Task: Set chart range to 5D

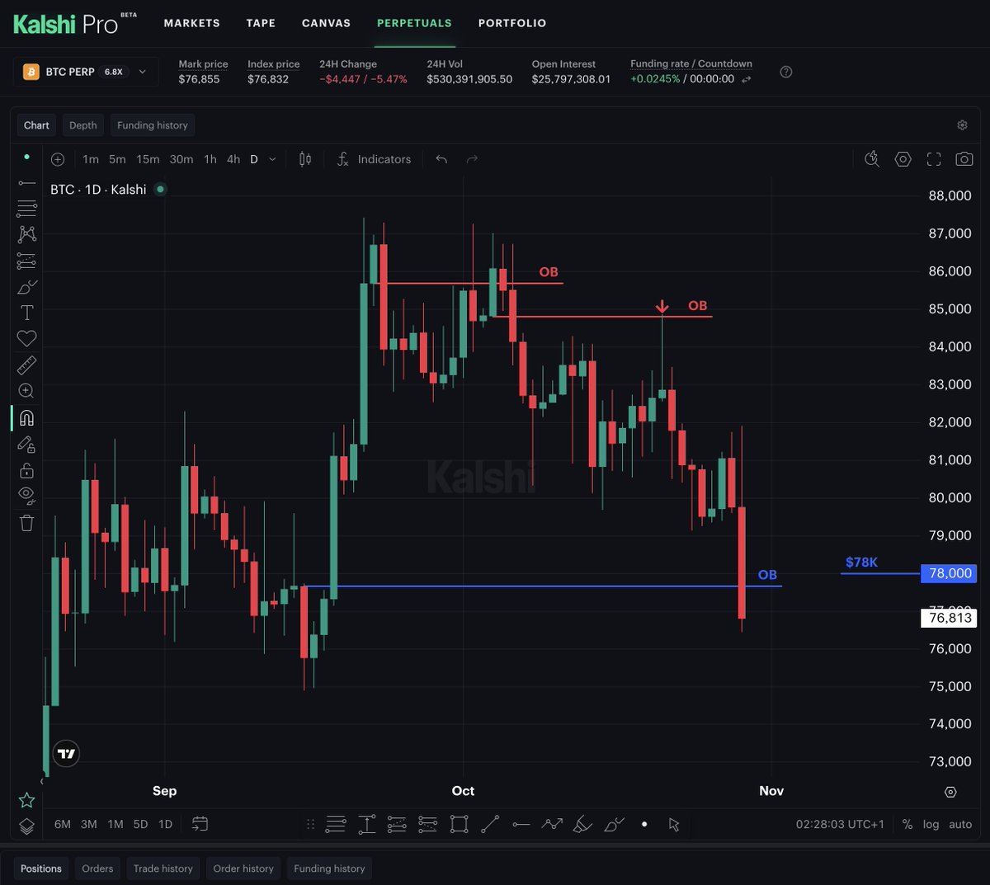Action: 140,824
